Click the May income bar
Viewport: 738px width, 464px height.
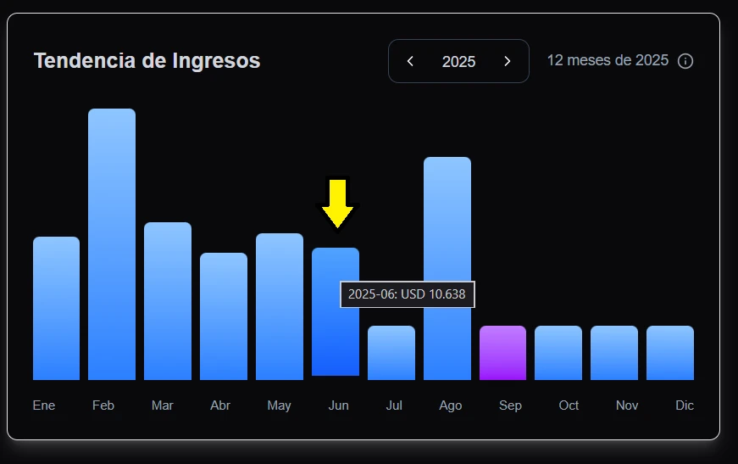coord(280,306)
